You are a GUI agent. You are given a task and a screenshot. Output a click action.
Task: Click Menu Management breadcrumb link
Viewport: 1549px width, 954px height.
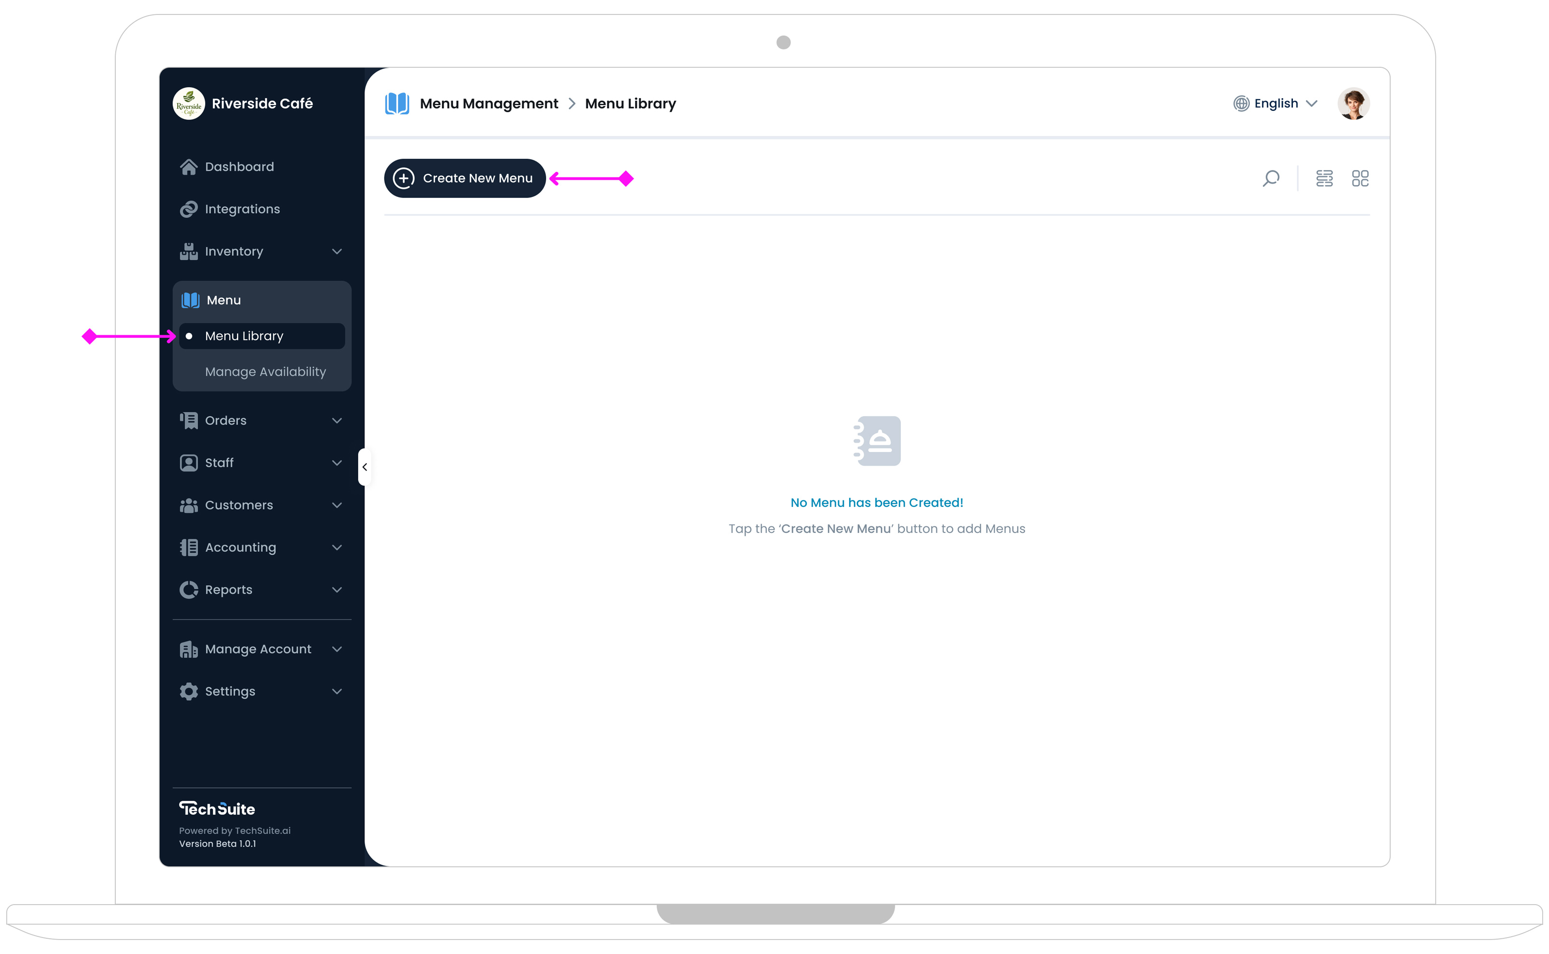pyautogui.click(x=488, y=104)
